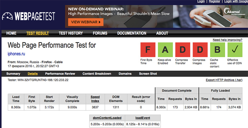The width and height of the screenshot is (248, 128).
Task: Switch to the Performance Review tab
Action: [x=60, y=74]
